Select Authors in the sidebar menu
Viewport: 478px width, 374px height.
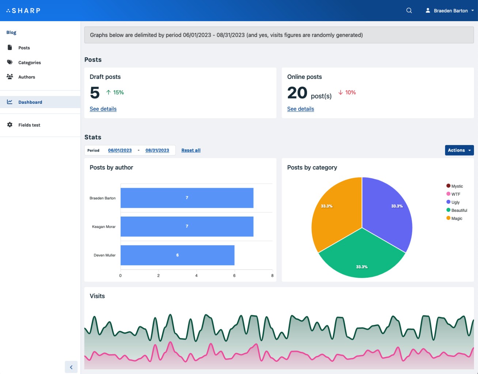point(27,77)
